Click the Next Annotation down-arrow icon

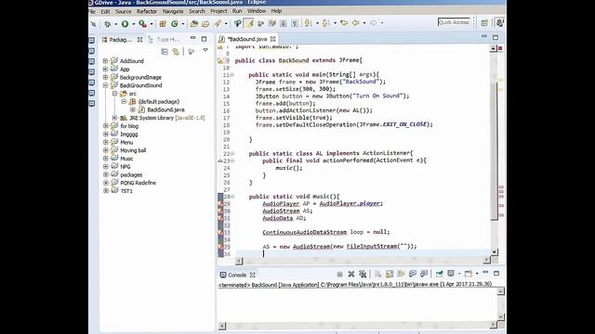(x=308, y=23)
